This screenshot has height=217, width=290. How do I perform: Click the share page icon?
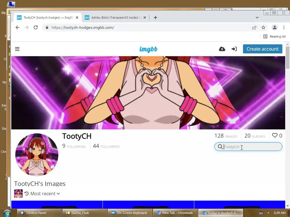tap(254, 27)
